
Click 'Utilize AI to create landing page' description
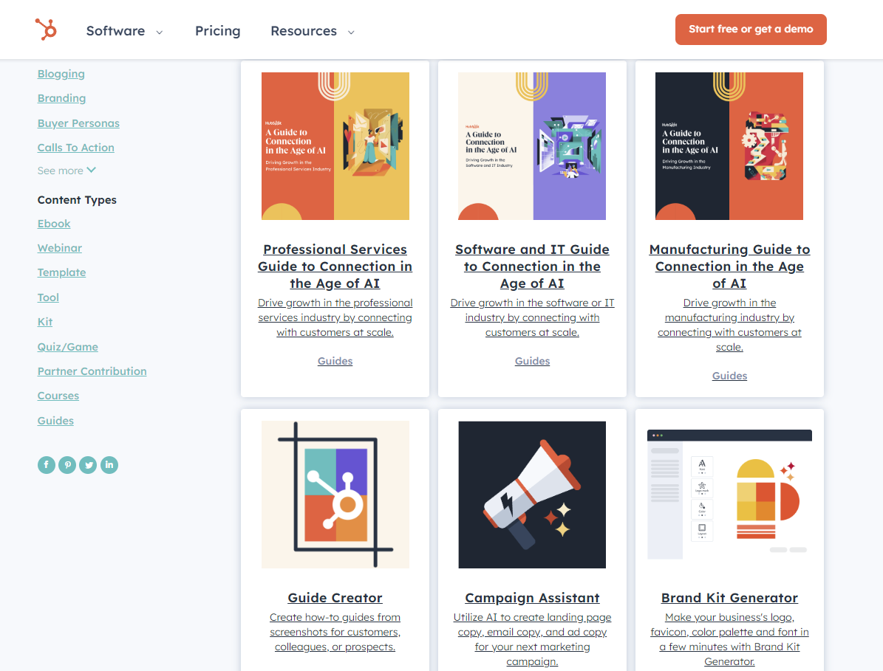click(532, 639)
